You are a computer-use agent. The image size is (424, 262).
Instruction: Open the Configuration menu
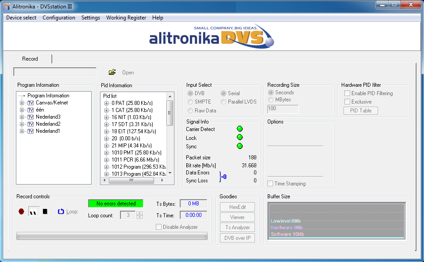point(59,18)
